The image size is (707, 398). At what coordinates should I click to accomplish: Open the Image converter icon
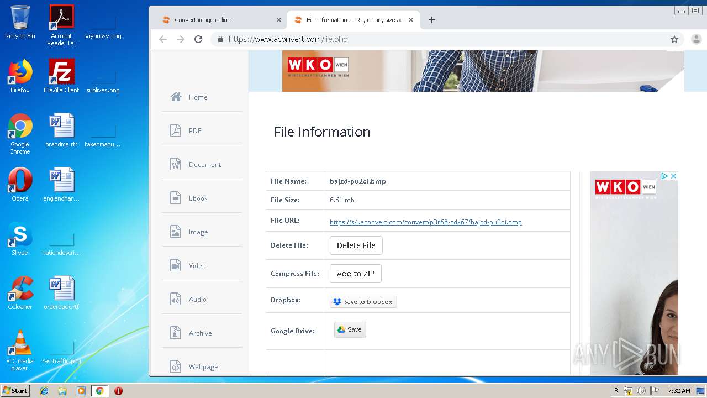coord(176,232)
